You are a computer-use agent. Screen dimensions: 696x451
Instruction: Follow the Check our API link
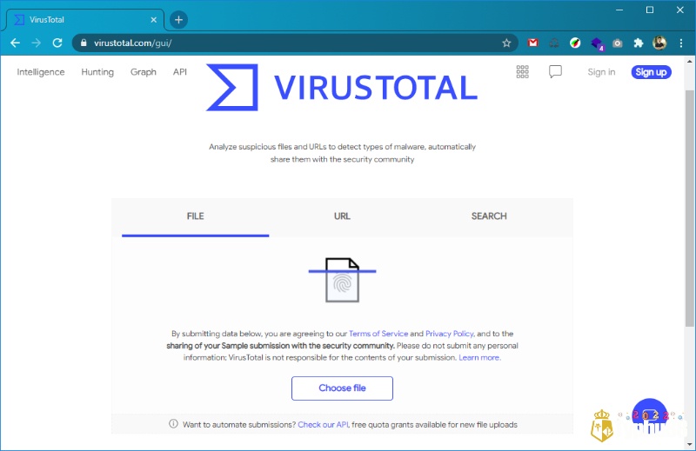(x=323, y=424)
